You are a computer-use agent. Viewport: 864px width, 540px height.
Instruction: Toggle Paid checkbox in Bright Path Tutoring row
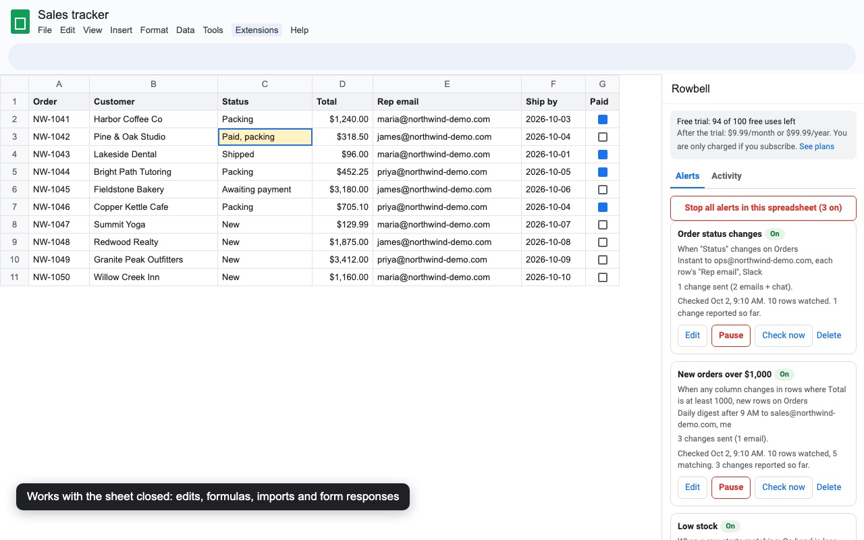[x=603, y=172]
